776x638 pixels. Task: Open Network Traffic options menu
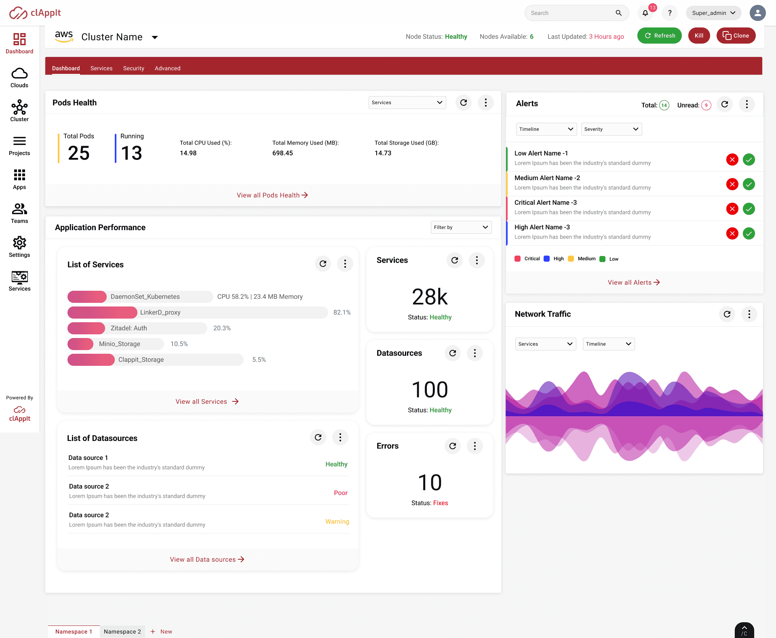[x=749, y=314]
